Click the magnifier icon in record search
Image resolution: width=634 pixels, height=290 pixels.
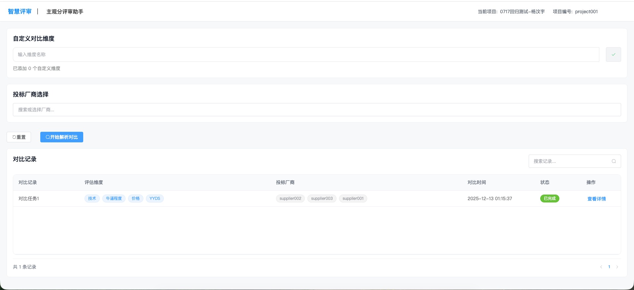point(614,161)
